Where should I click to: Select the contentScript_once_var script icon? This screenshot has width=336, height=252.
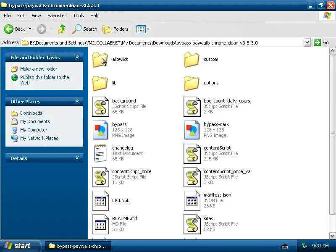(x=192, y=177)
